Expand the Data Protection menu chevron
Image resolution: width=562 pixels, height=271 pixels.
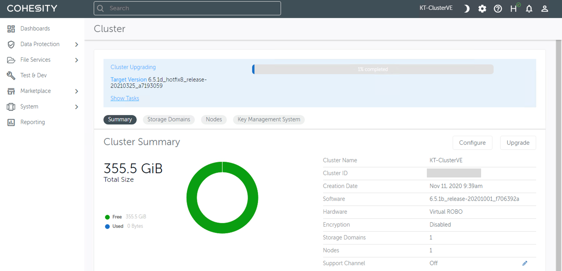coord(76,44)
